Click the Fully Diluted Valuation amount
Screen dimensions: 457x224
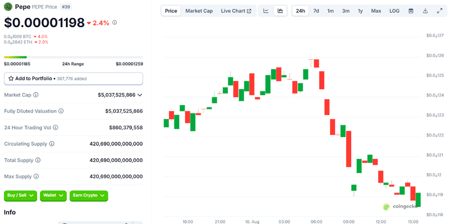(124, 111)
